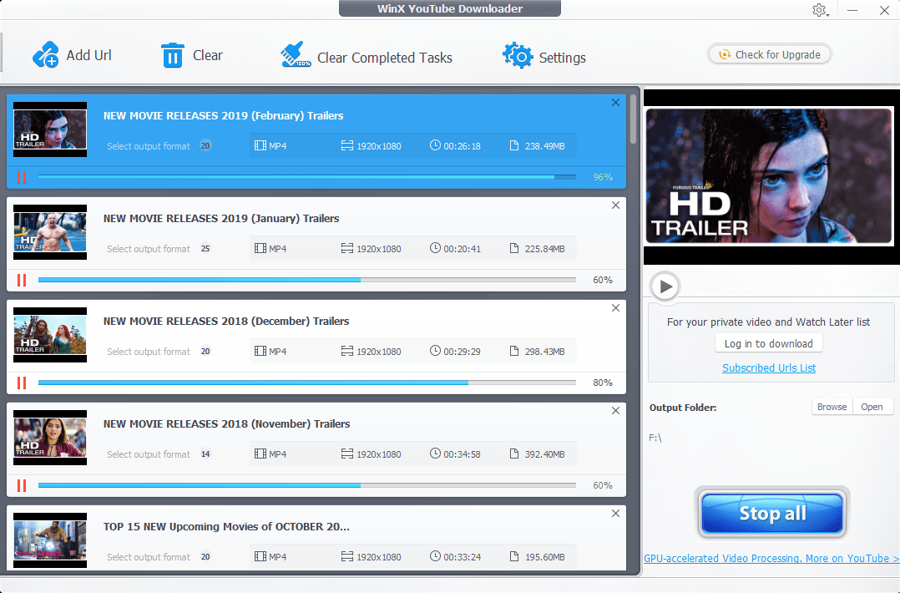
Task: Click MP4 film icon in October movies row
Action: [x=260, y=557]
